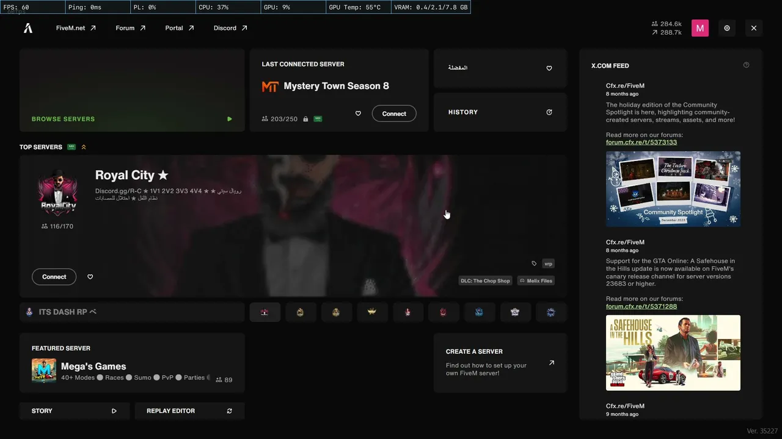The height and width of the screenshot is (439, 782).
Task: Open the Portal link
Action: point(180,28)
